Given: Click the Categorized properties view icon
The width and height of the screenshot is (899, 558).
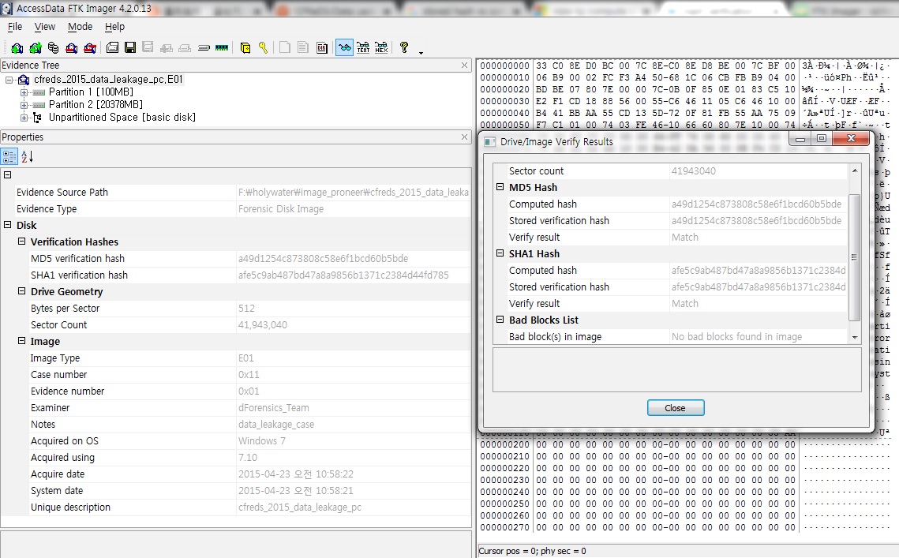Looking at the screenshot, I should (x=9, y=156).
